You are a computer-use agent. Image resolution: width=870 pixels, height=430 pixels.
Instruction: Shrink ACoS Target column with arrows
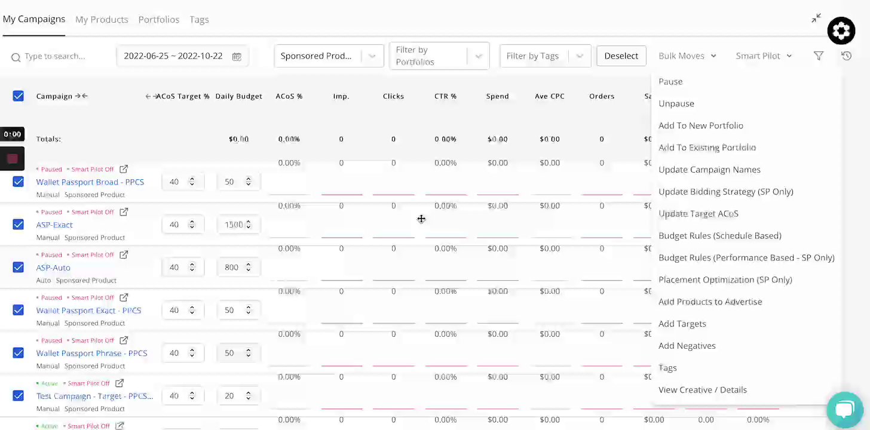point(152,96)
